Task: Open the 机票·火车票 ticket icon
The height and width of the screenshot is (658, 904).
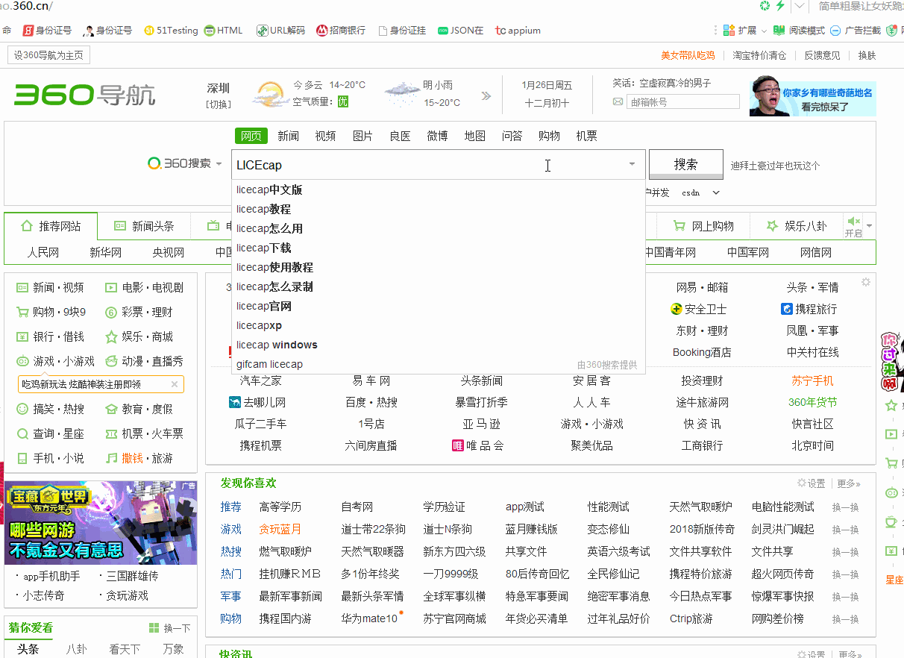Action: click(111, 433)
